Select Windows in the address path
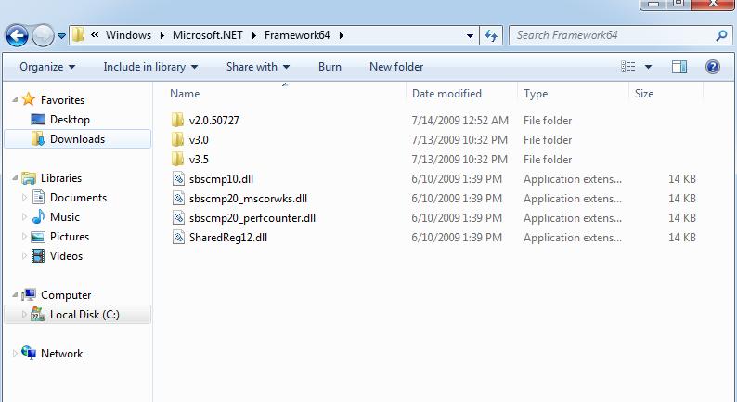 pyautogui.click(x=128, y=34)
